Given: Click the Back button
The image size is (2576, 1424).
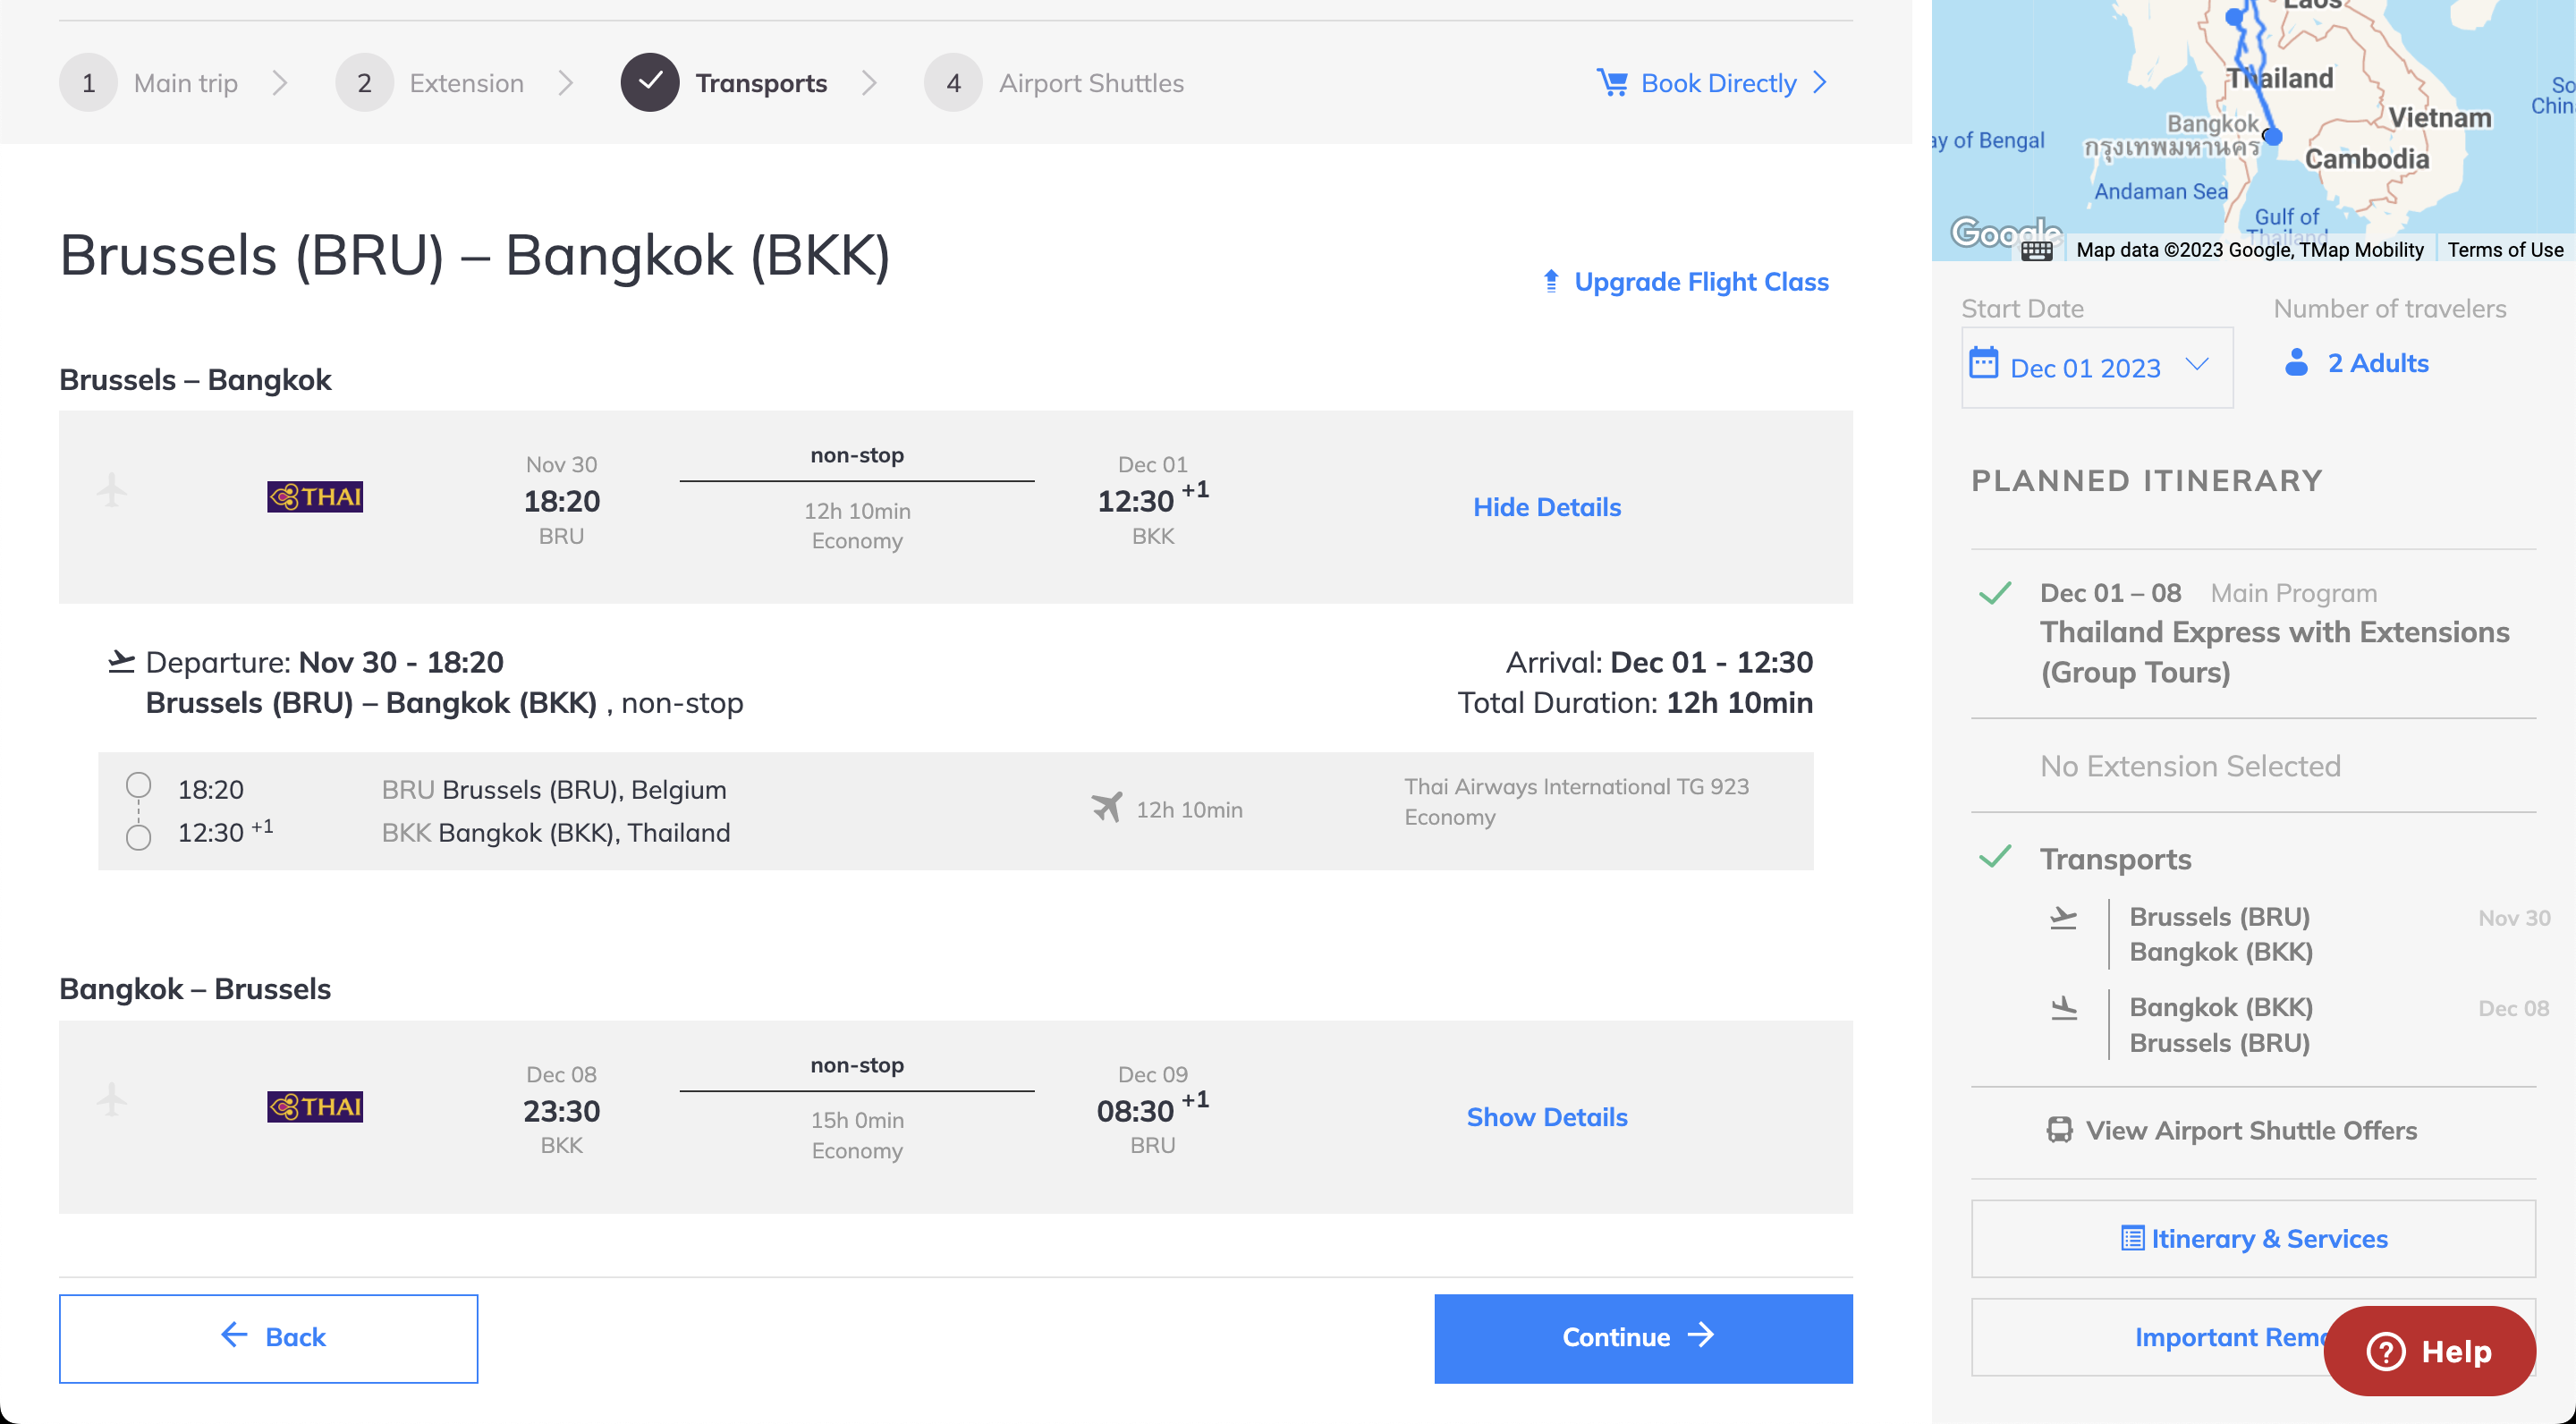Looking at the screenshot, I should (x=268, y=1338).
